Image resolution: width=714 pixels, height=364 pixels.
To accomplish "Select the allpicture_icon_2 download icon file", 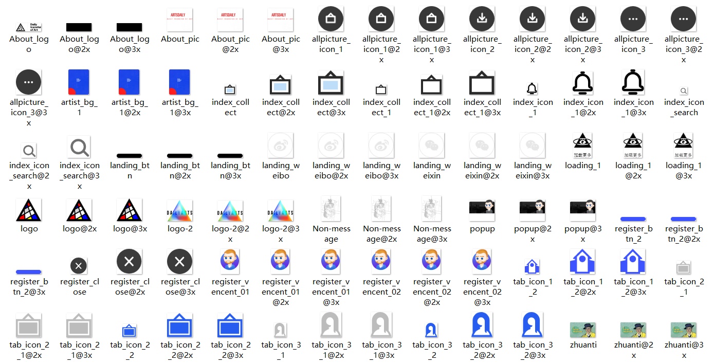I will click(482, 20).
